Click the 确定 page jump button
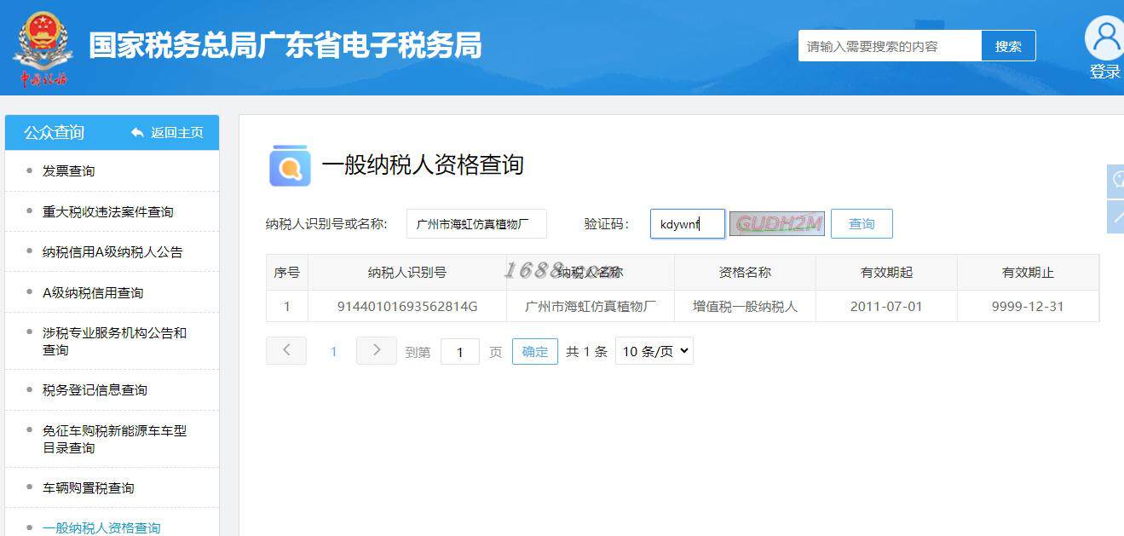 click(535, 351)
